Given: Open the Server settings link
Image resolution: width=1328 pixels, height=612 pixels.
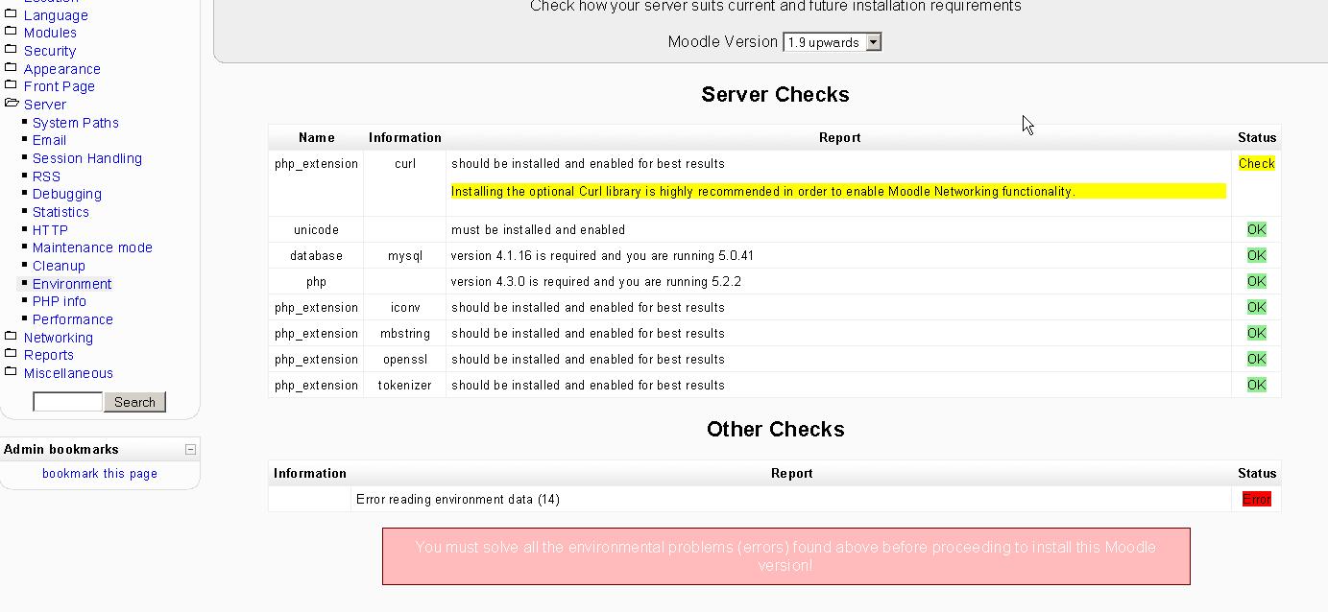Looking at the screenshot, I should [x=45, y=105].
